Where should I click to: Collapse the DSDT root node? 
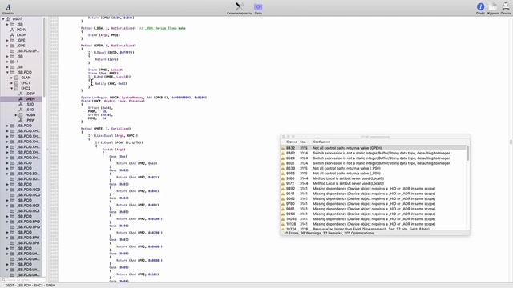pyautogui.click(x=3, y=19)
